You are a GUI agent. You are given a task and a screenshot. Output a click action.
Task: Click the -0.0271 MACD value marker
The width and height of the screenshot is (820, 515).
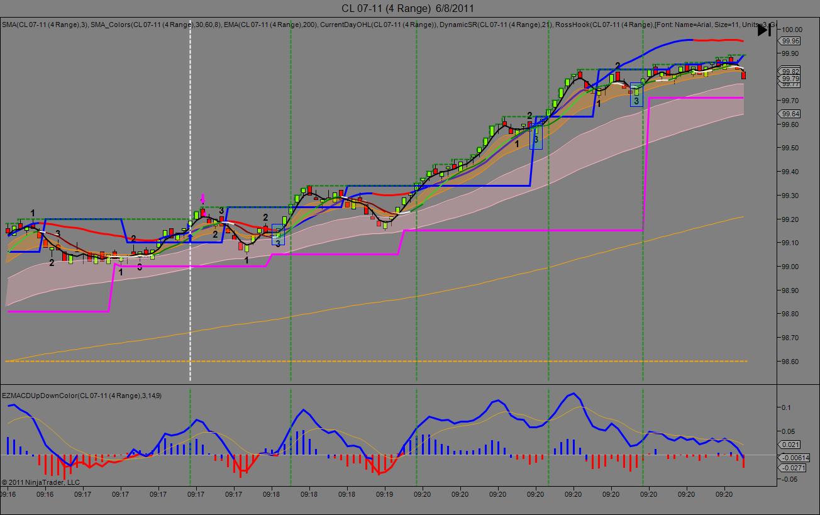click(792, 467)
